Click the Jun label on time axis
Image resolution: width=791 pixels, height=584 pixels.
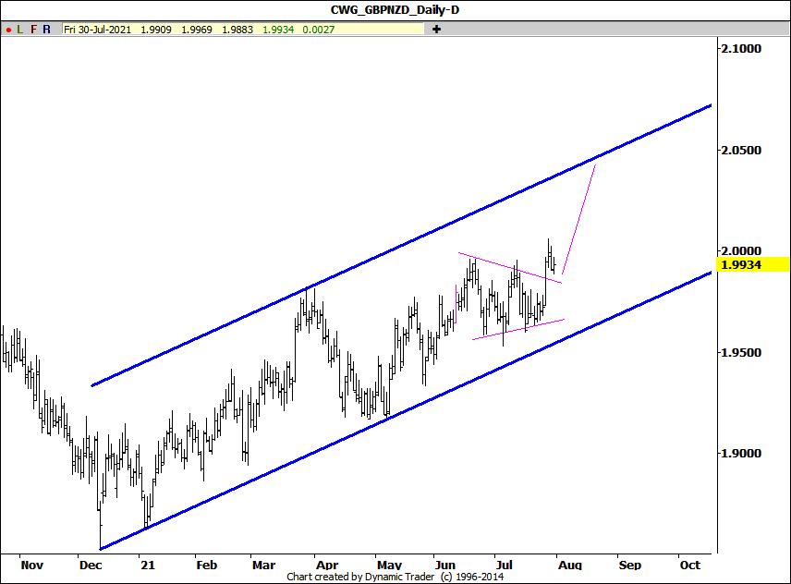pyautogui.click(x=445, y=565)
